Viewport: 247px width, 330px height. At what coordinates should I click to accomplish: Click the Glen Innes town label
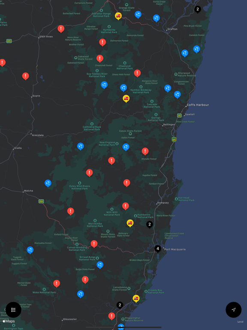coord(46,37)
